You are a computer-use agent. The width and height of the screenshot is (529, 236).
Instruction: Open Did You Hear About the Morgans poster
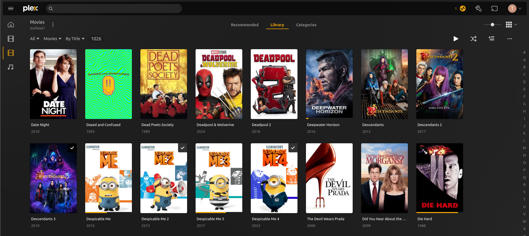384,178
